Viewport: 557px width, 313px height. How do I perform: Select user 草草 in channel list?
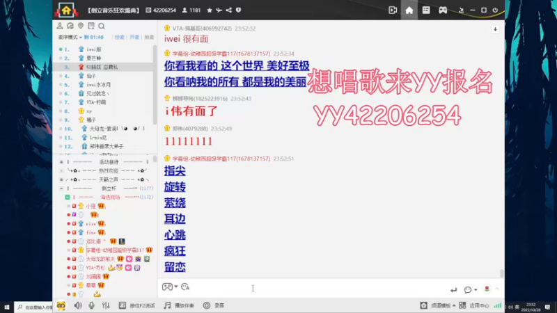(x=91, y=285)
